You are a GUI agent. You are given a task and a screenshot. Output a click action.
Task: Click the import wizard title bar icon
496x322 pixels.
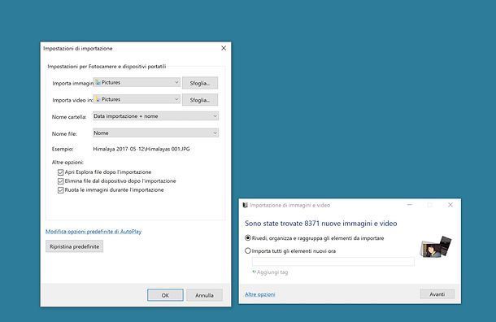(245, 205)
